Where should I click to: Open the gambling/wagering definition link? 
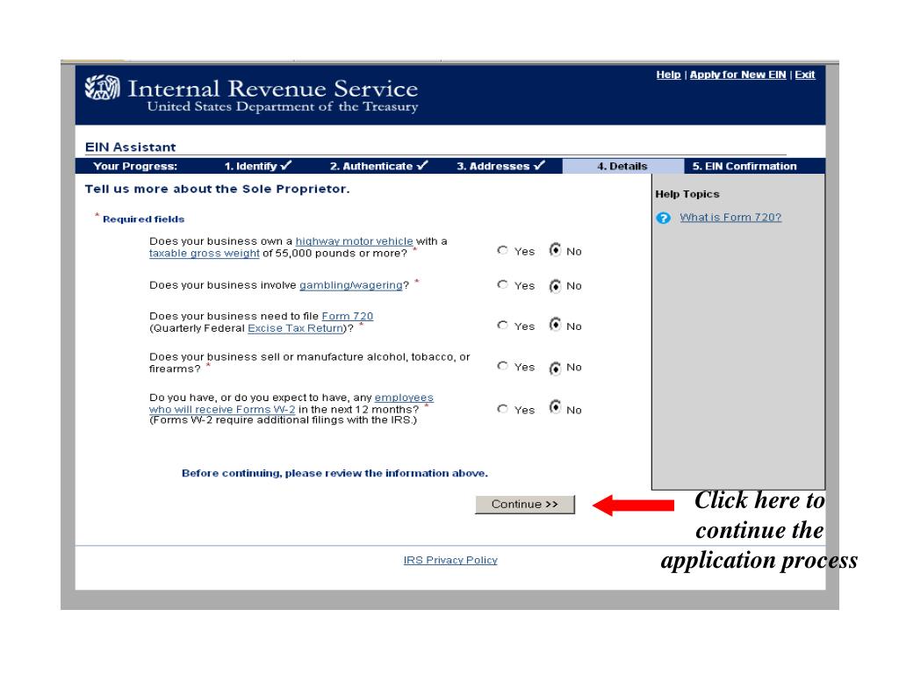[351, 285]
